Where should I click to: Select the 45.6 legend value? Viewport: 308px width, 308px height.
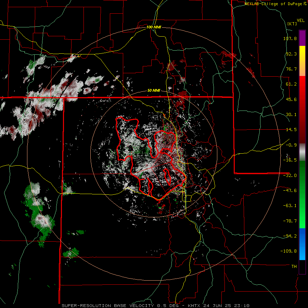291,99
